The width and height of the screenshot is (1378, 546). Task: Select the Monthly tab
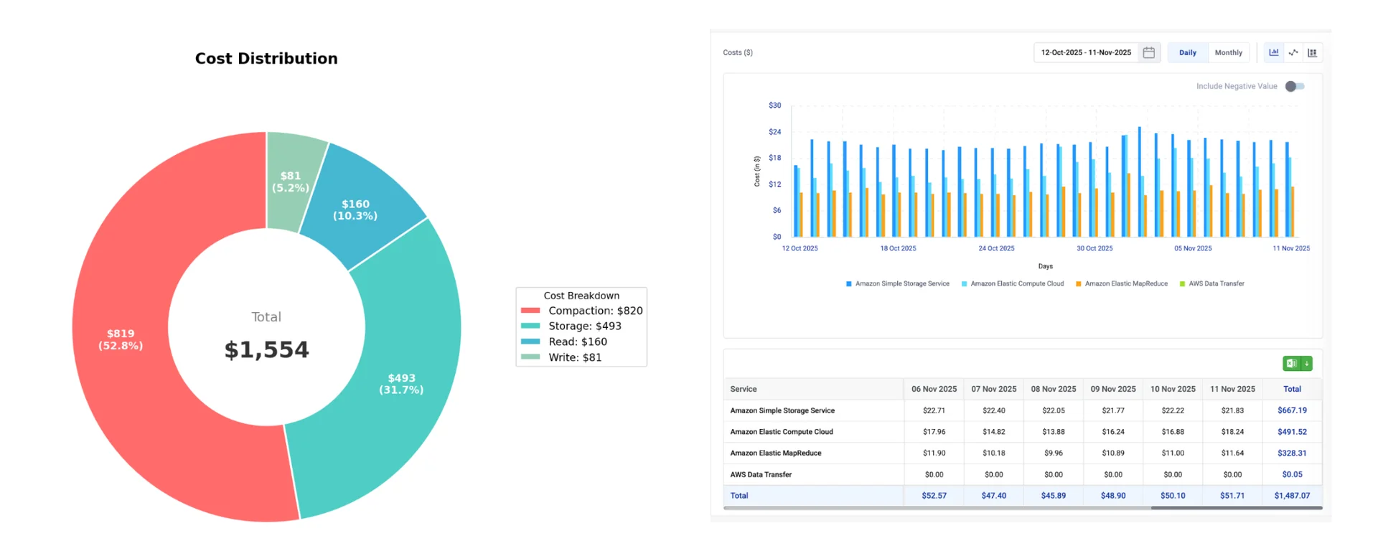click(x=1228, y=52)
